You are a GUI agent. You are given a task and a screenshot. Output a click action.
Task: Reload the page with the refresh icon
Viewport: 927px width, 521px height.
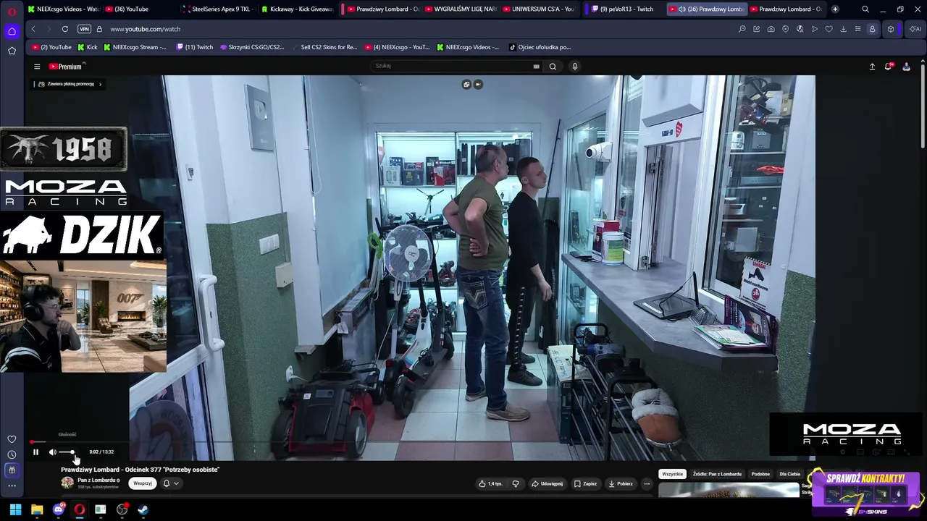pyautogui.click(x=65, y=29)
